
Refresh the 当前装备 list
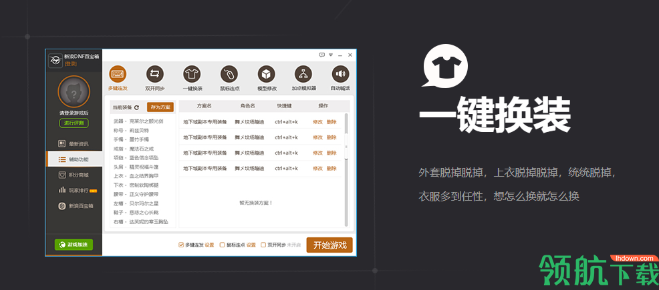click(x=136, y=107)
